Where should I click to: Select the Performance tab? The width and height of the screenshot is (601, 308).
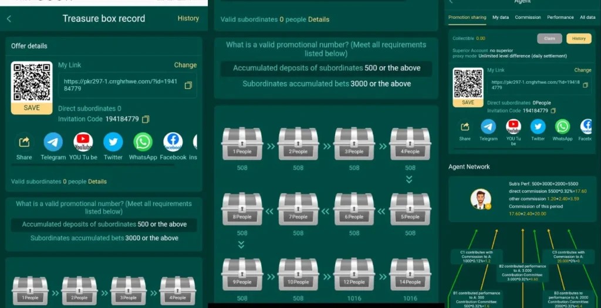[560, 18]
